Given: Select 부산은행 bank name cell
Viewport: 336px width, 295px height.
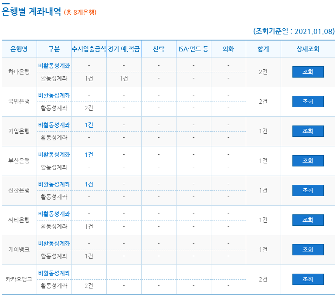Looking at the screenshot, I should (x=19, y=161).
